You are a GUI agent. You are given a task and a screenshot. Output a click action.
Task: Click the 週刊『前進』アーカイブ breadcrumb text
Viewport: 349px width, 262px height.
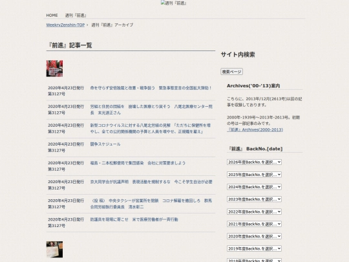[x=112, y=25]
